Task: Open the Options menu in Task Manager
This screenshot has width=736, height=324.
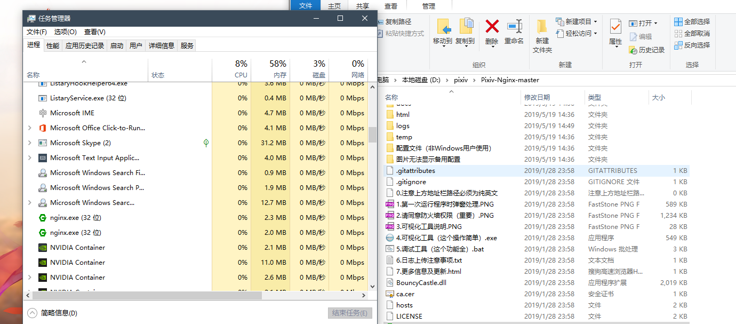Action: point(65,32)
